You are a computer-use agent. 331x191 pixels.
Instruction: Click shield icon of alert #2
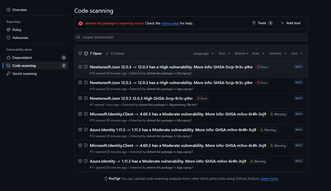tap(86, 98)
